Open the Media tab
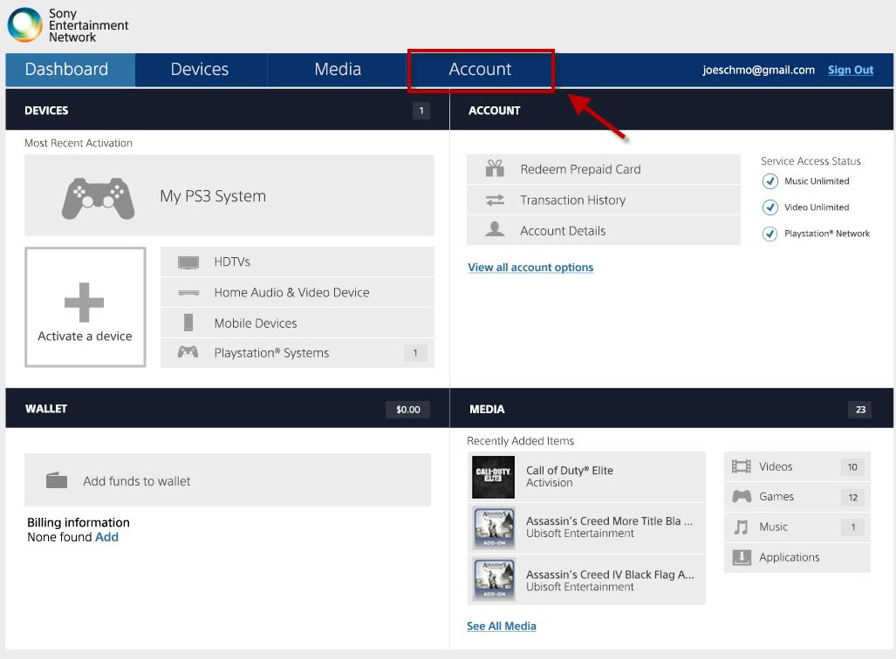 (338, 69)
